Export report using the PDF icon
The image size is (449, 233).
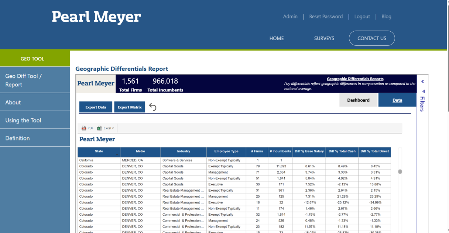click(x=84, y=128)
